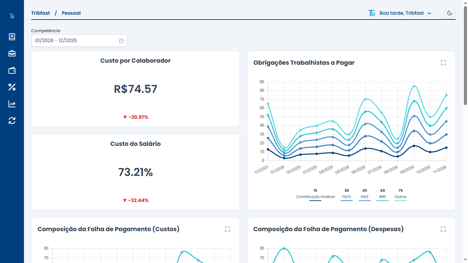Click the Custo por Colaborador value R$74.57
Image resolution: width=468 pixels, height=263 pixels.
tap(136, 89)
